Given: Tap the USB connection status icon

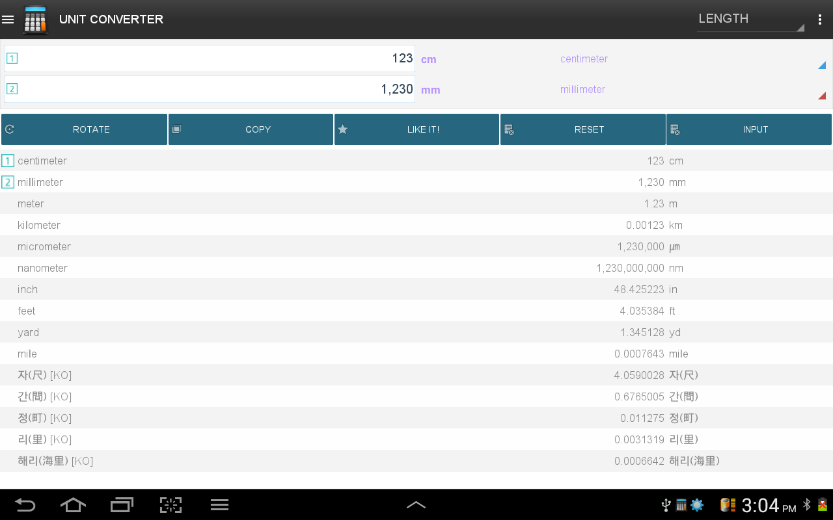Looking at the screenshot, I should (x=666, y=505).
